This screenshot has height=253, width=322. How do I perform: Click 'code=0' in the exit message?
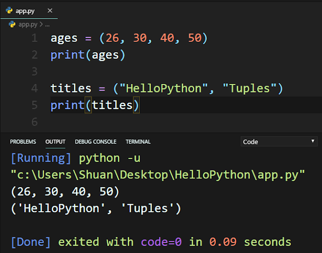tap(161, 242)
